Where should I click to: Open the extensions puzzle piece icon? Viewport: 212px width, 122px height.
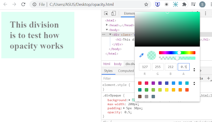pos(184,4)
